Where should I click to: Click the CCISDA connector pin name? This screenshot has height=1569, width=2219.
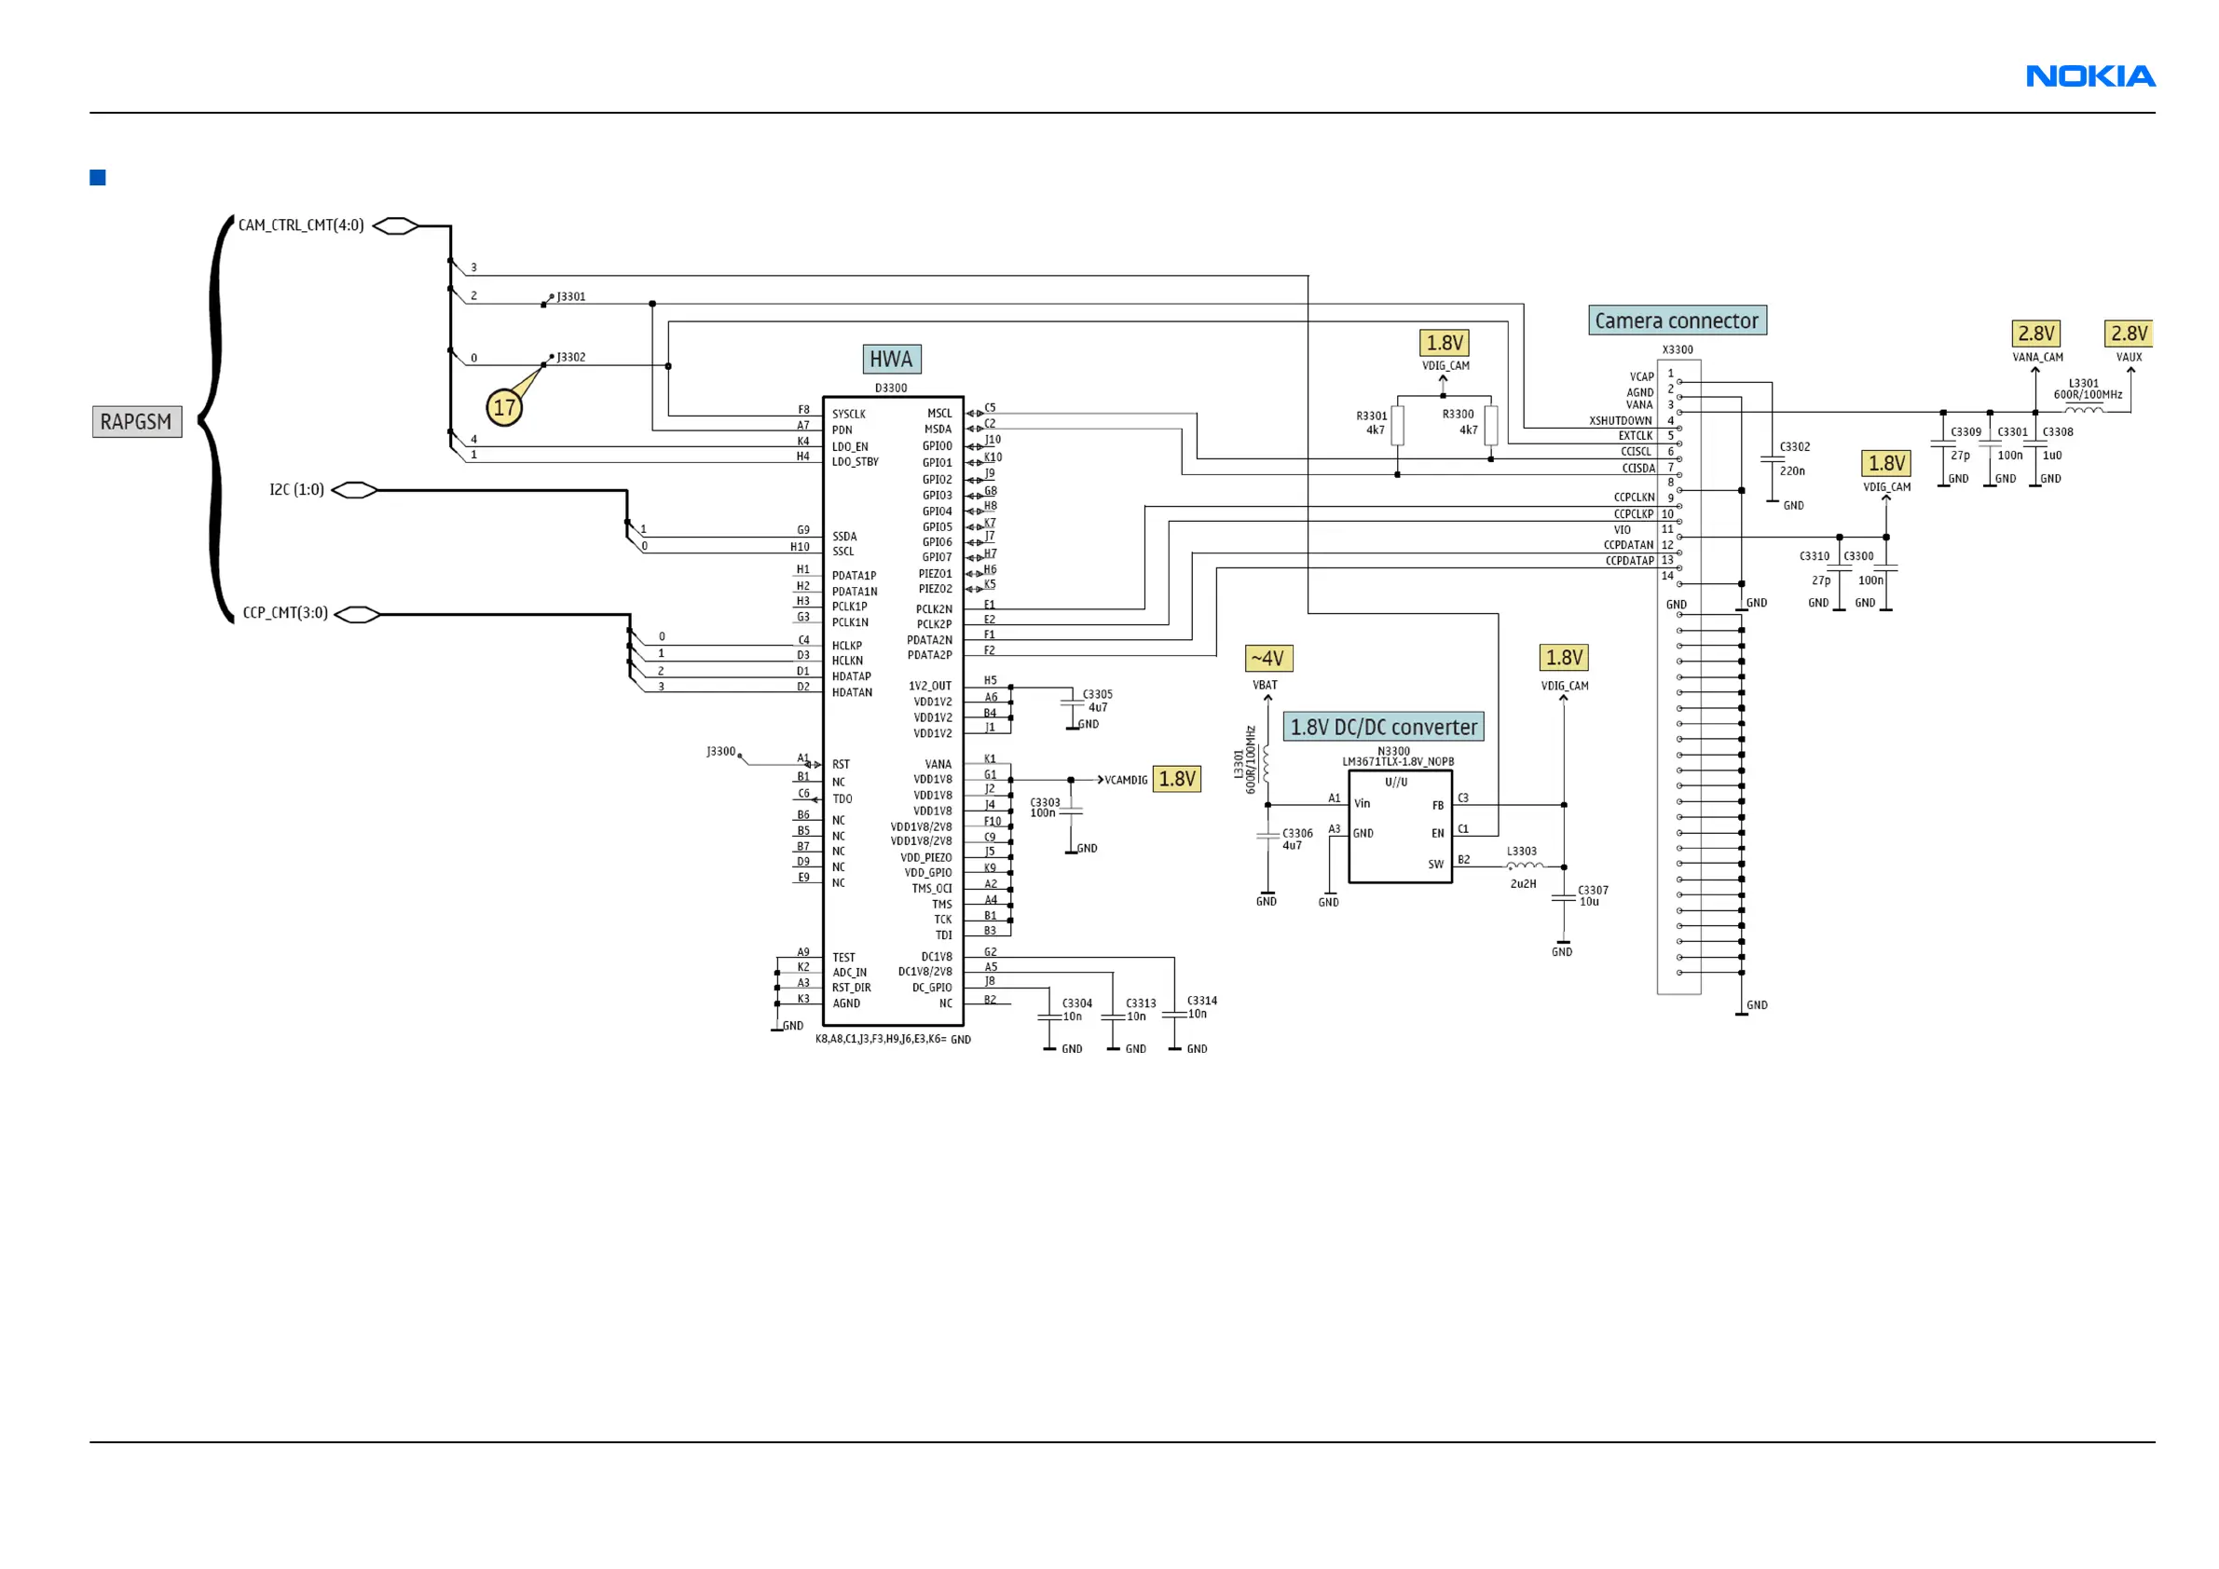coord(1638,468)
